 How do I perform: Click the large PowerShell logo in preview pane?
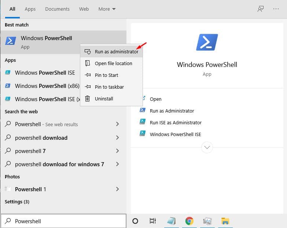(x=207, y=42)
